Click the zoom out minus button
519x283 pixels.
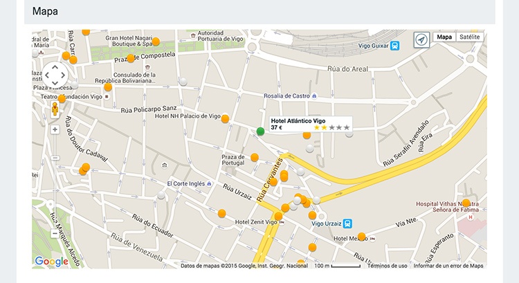tap(55, 234)
